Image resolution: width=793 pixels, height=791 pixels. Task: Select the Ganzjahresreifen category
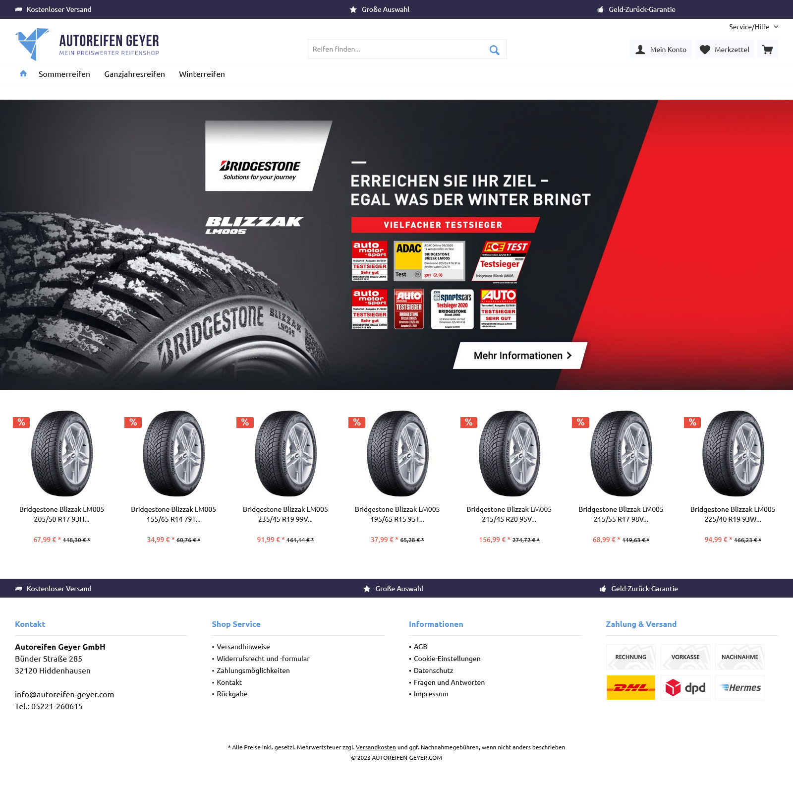134,74
